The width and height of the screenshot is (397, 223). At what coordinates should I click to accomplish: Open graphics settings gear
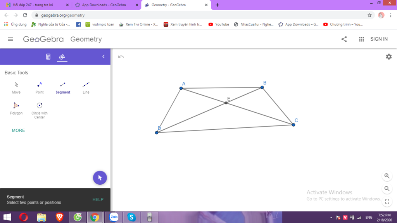[388, 57]
